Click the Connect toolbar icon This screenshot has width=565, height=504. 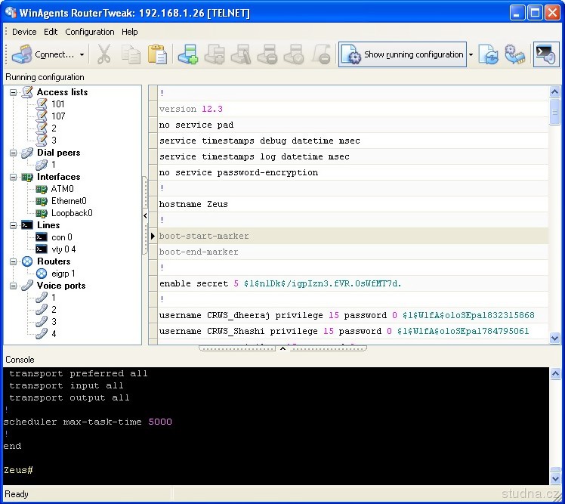pos(23,54)
